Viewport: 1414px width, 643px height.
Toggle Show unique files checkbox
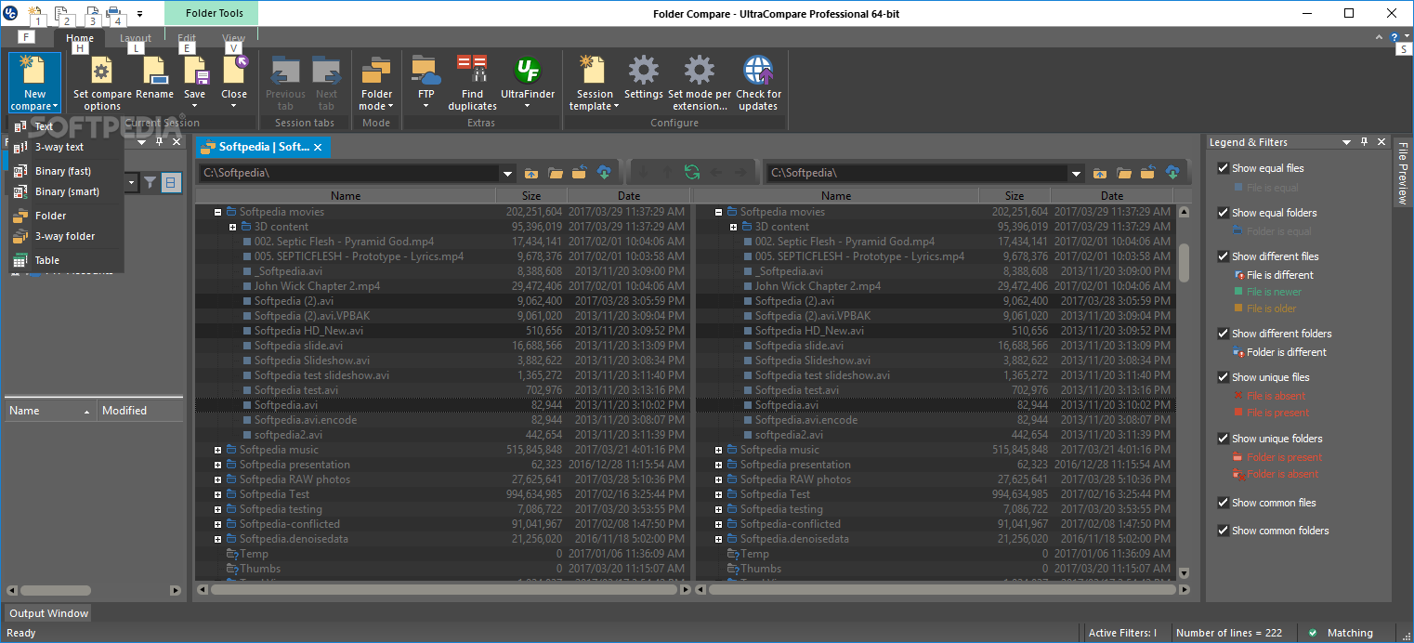click(x=1224, y=377)
